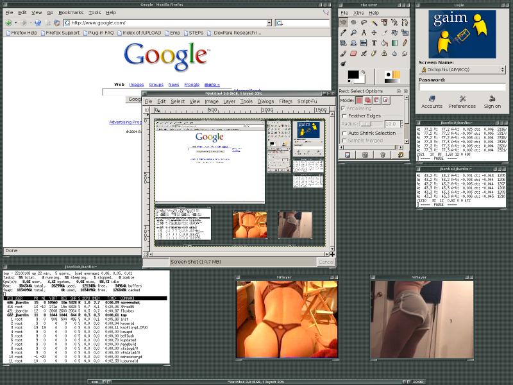Click the Firefox Back arrow button

click(9, 23)
